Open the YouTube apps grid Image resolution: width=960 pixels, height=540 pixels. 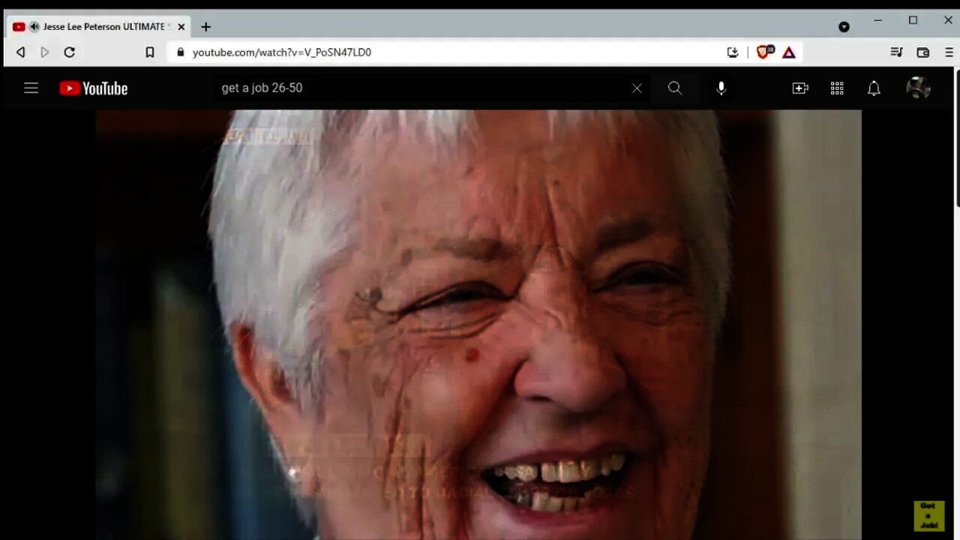837,88
